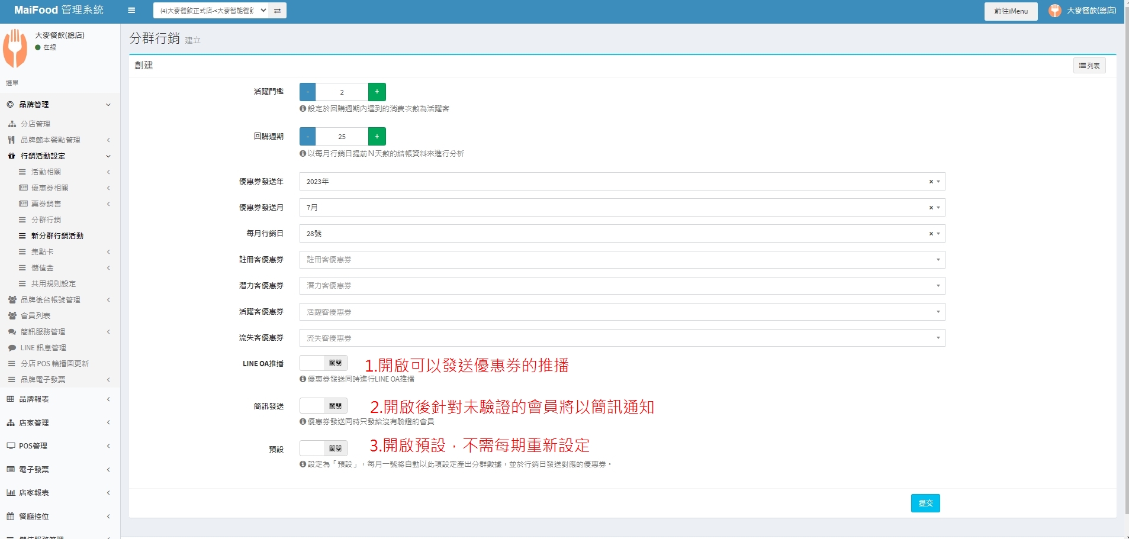Turn on the 預設 switch
The height and width of the screenshot is (539, 1129).
point(323,448)
